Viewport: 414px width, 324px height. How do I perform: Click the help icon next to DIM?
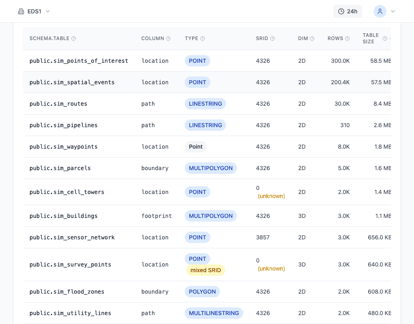tap(312, 38)
